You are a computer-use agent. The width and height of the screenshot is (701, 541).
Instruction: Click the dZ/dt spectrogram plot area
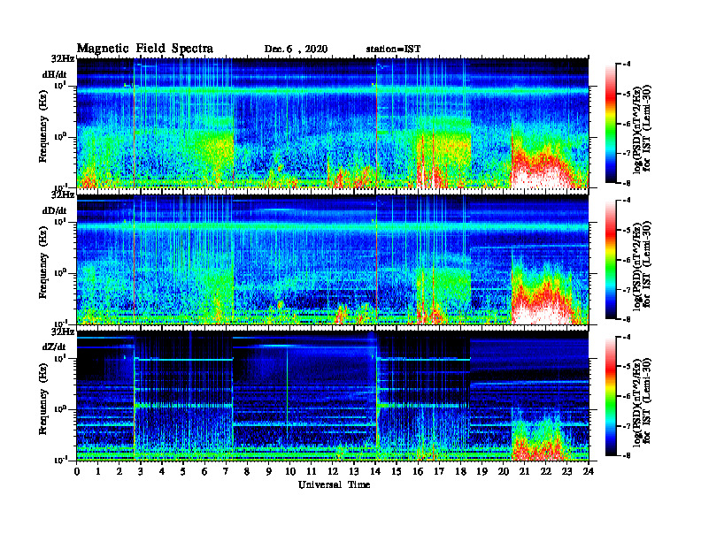point(333,396)
